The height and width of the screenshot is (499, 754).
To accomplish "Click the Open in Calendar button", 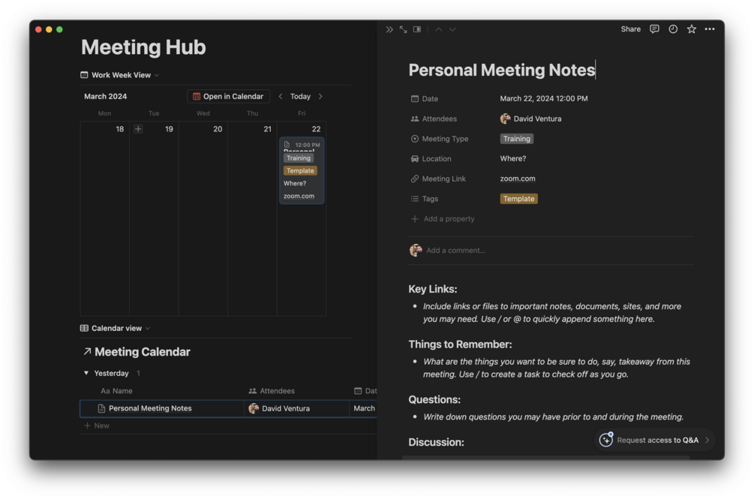I will pyautogui.click(x=229, y=96).
